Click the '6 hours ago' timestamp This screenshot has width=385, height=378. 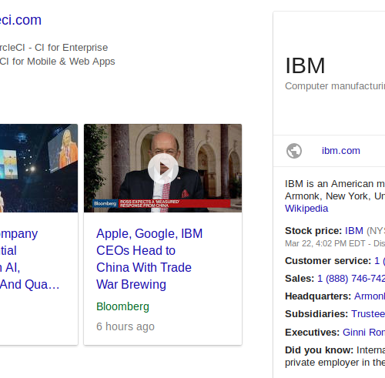[x=126, y=326]
